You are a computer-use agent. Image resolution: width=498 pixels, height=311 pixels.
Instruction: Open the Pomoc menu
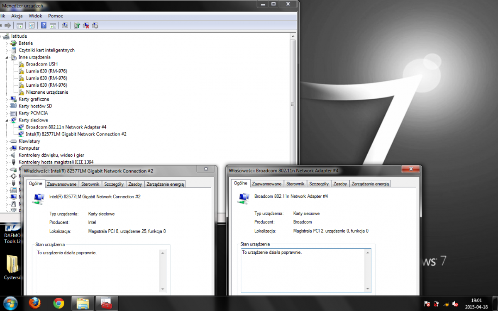click(56, 16)
